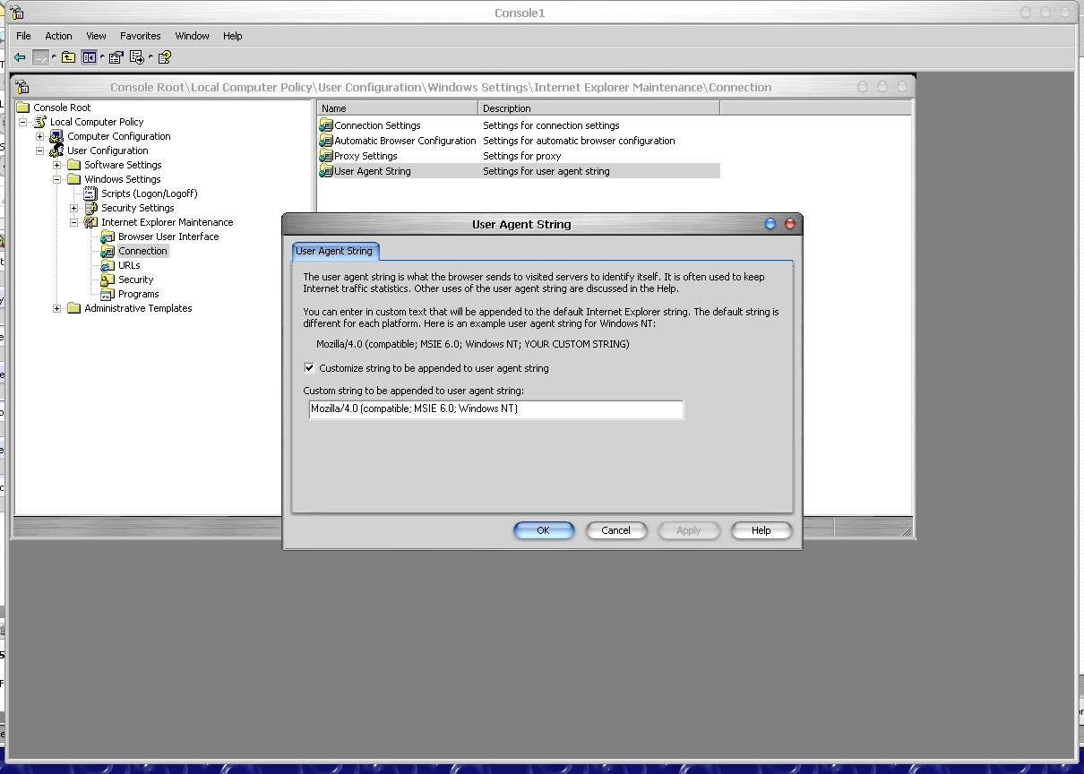This screenshot has width=1084, height=774.
Task: Click the Back arrow toolbar icon
Action: point(20,57)
